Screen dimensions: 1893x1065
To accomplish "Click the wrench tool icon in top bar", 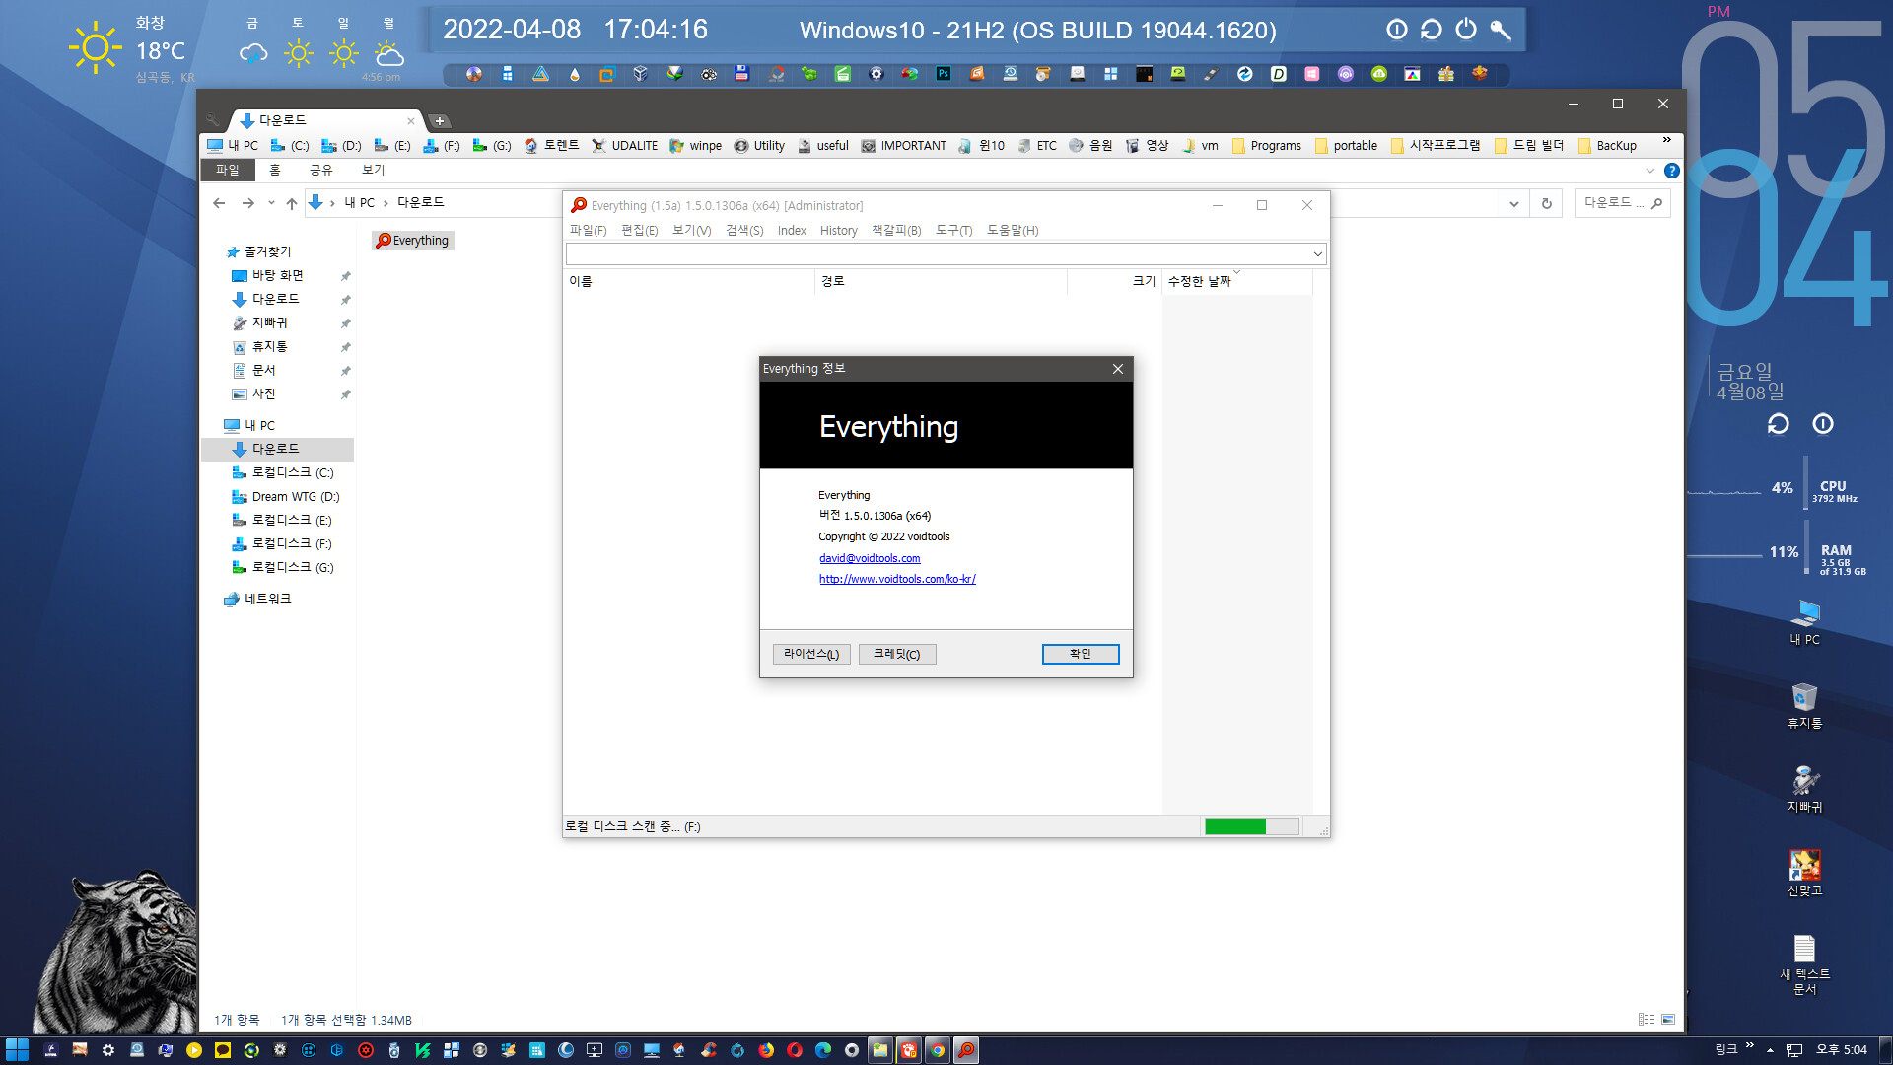I will pyautogui.click(x=1501, y=30).
